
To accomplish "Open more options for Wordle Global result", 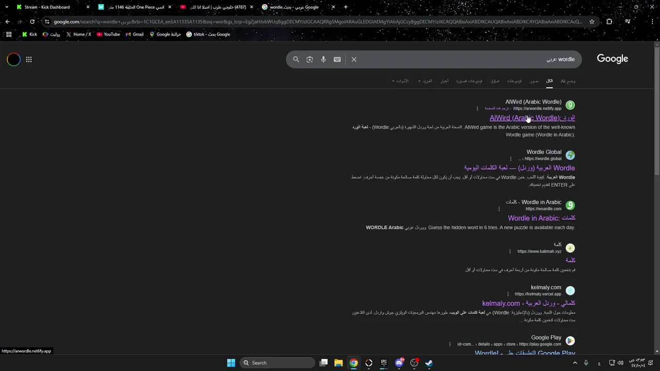I will pos(511,159).
